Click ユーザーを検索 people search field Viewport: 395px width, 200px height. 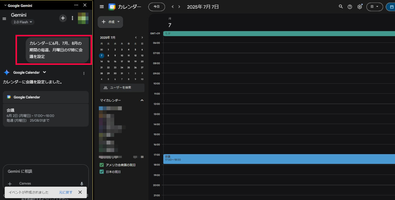tap(122, 88)
